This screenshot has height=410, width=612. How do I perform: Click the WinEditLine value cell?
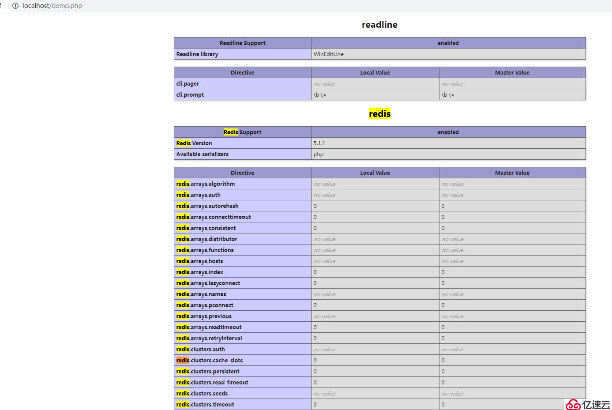[x=448, y=54]
